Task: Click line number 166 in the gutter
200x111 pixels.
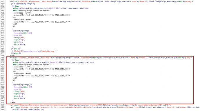Action: pos(2,82)
